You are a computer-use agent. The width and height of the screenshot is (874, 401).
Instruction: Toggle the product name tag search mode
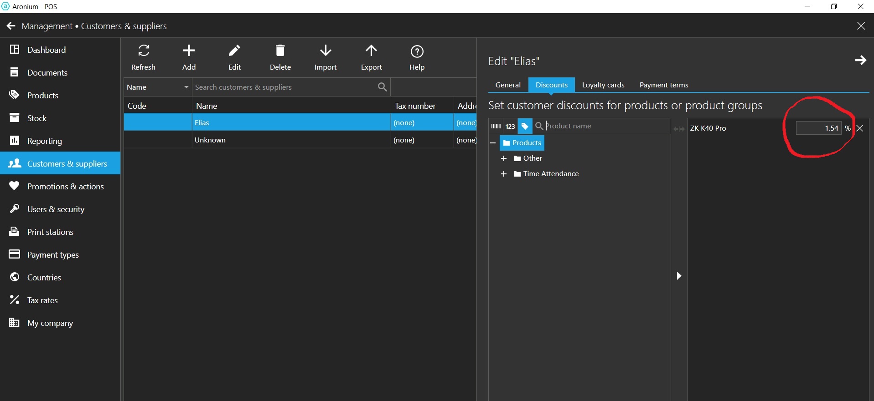tap(525, 127)
